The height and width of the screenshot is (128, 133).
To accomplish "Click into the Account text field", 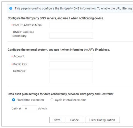I will 71,56.
